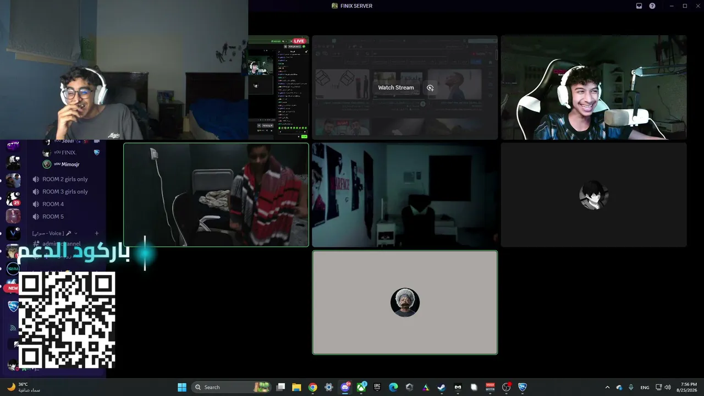The width and height of the screenshot is (704, 396).
Task: Collapse the Voice category chevron
Action: (76, 234)
